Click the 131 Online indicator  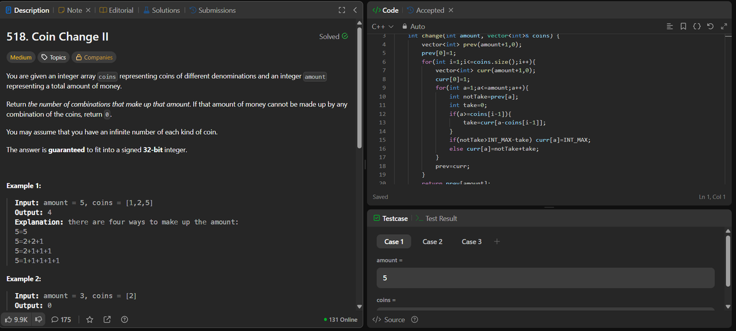[x=341, y=320]
